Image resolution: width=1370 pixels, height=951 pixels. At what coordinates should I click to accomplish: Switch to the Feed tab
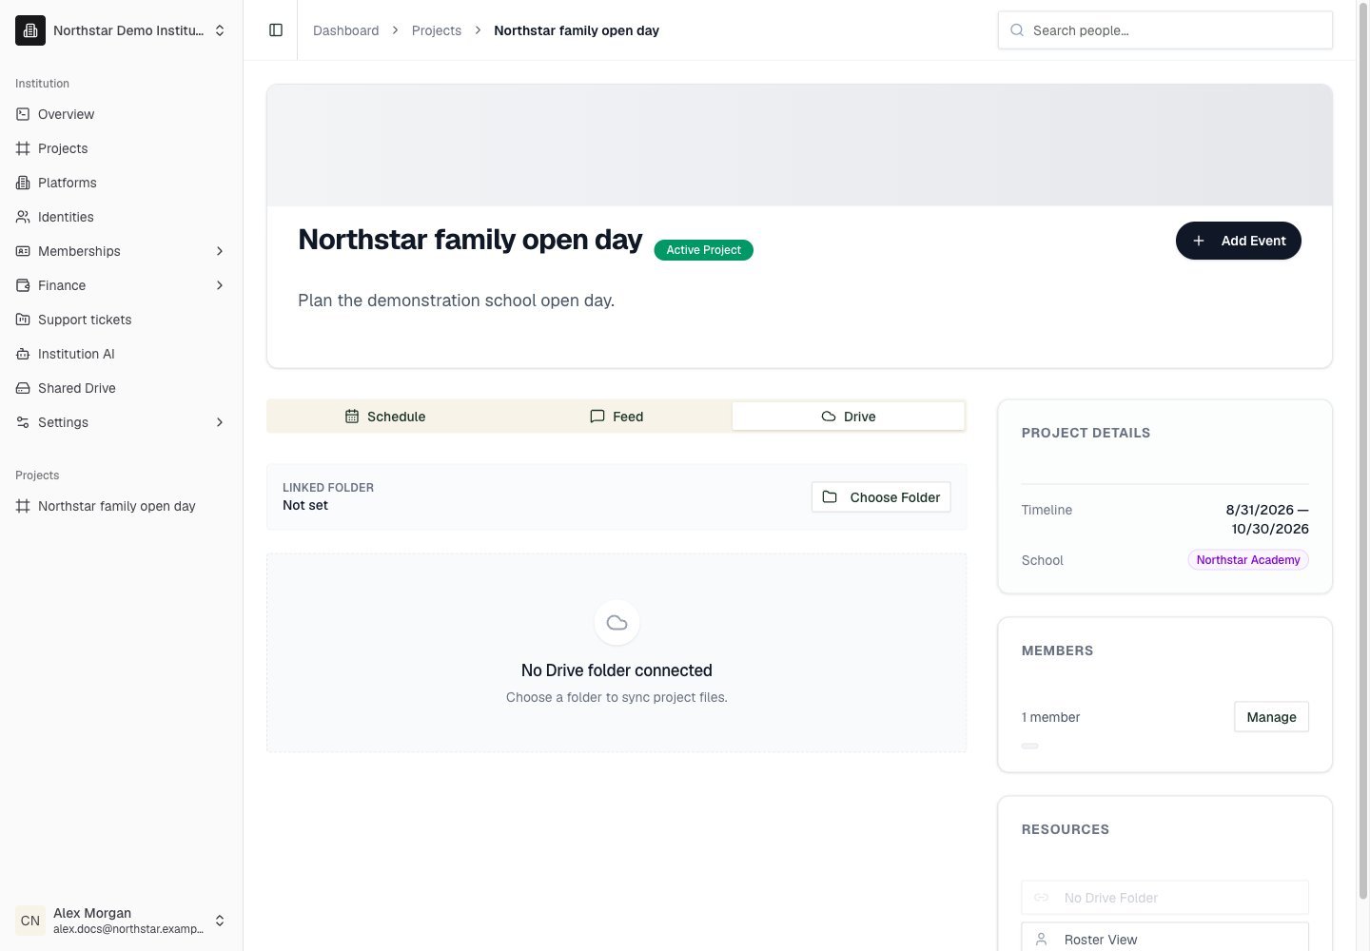[x=616, y=417]
